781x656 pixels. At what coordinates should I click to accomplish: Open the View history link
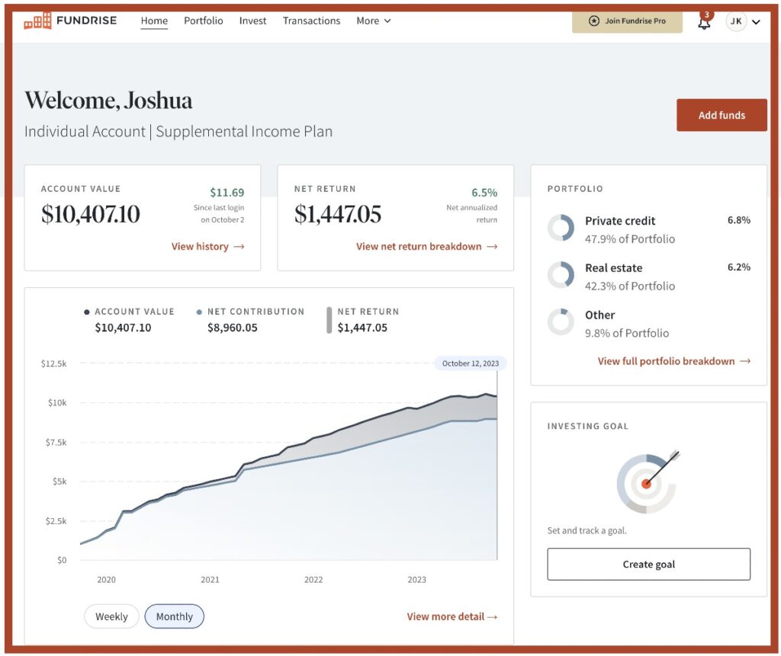207,246
